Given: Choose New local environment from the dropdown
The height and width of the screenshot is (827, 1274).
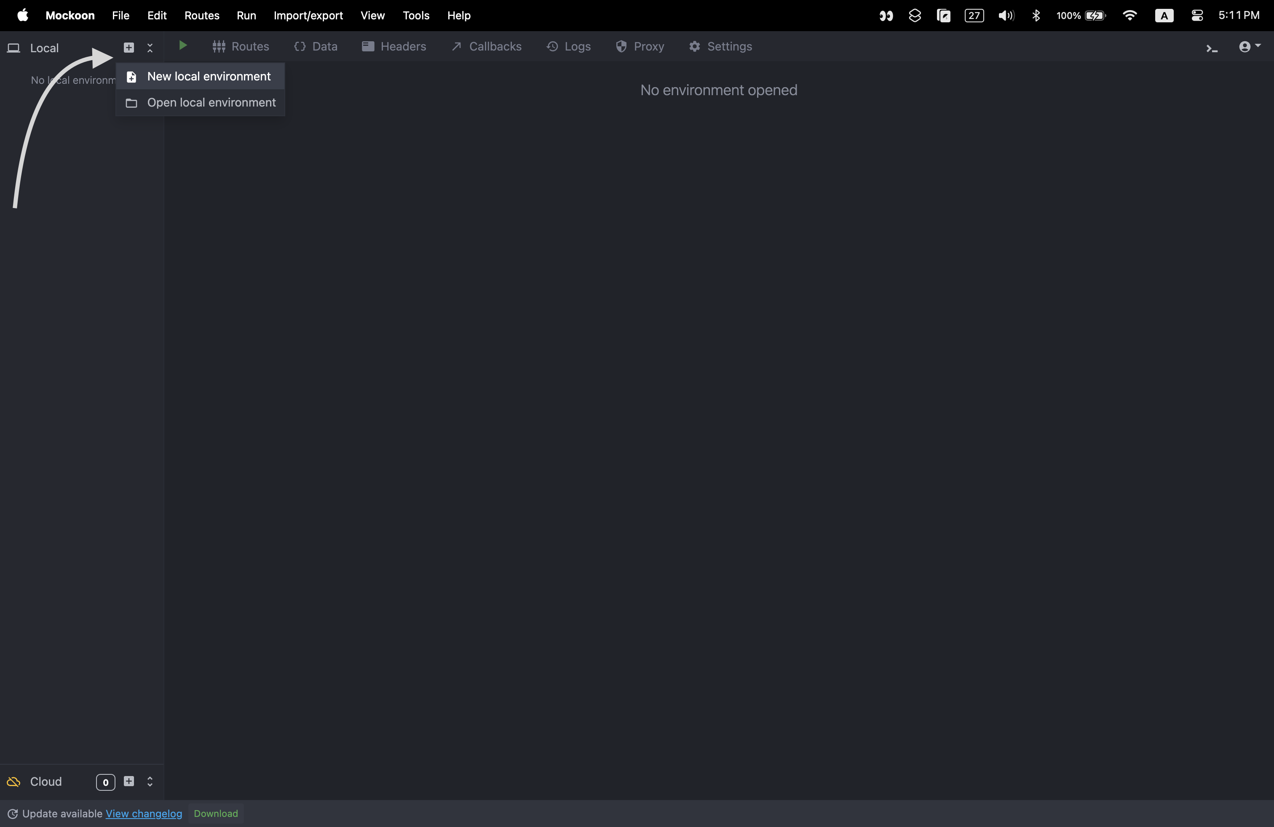Looking at the screenshot, I should (x=200, y=77).
